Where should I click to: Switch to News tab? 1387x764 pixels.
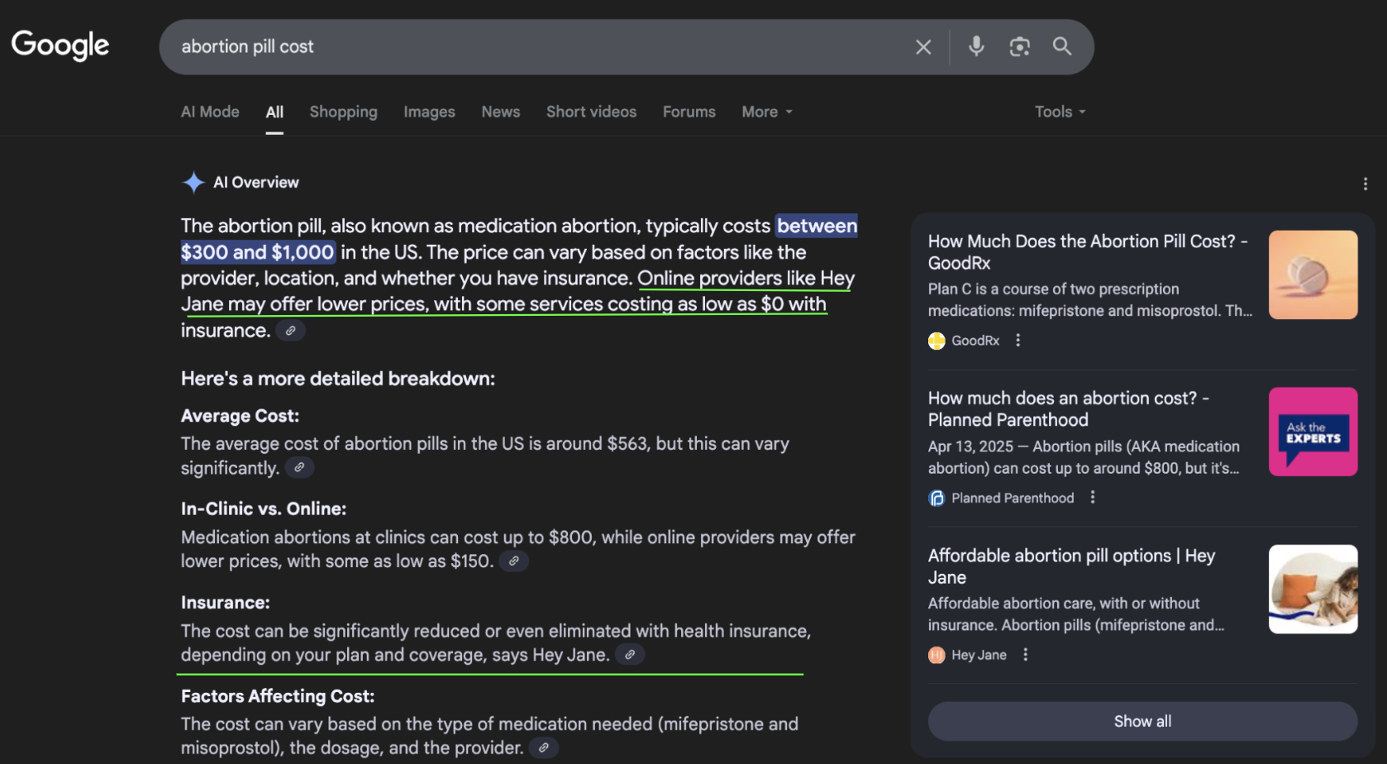(501, 112)
